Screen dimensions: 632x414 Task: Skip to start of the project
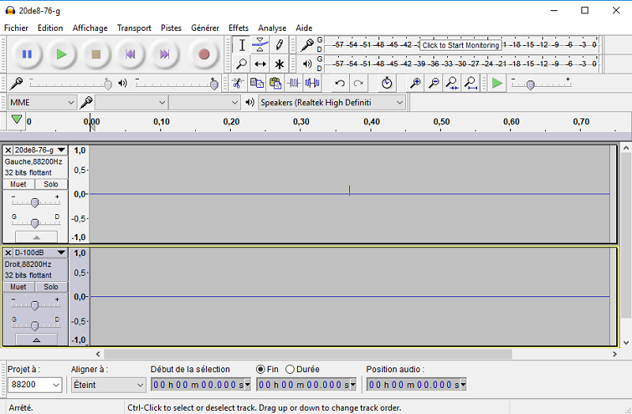[x=130, y=54]
